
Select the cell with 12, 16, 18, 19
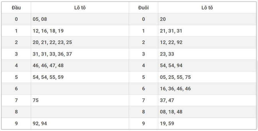click(x=48, y=31)
